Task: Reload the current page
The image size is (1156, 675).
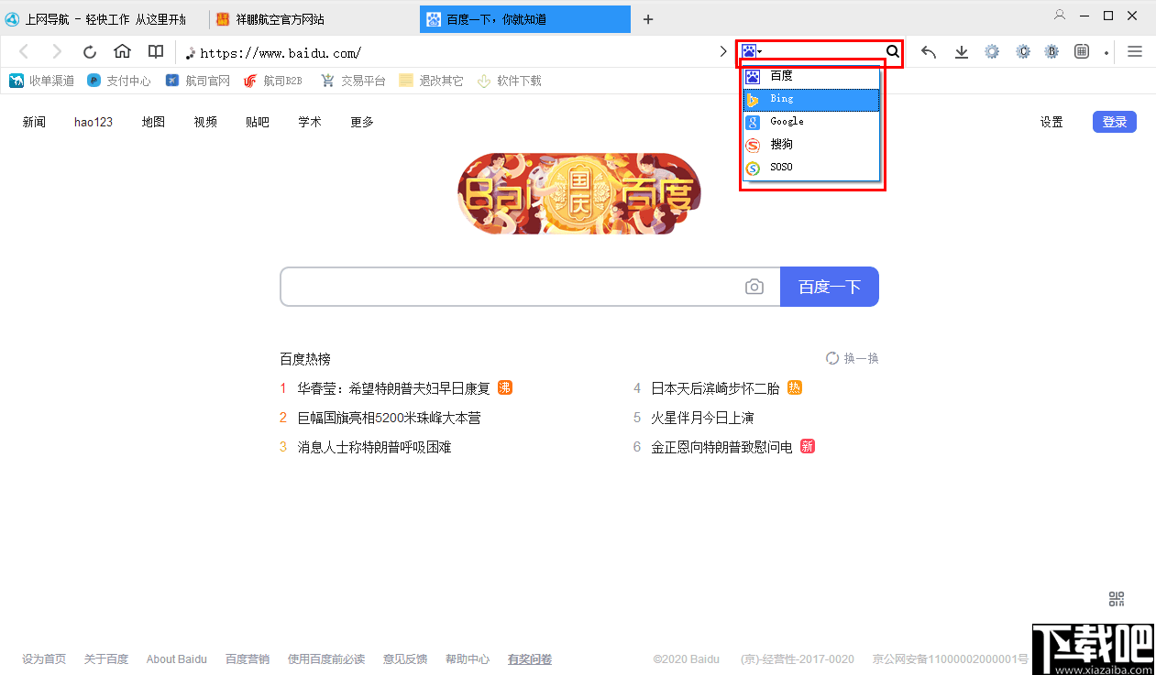Action: pos(90,52)
